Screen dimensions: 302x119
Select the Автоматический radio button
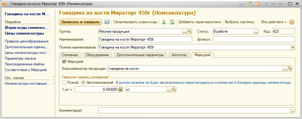[x=83, y=83]
